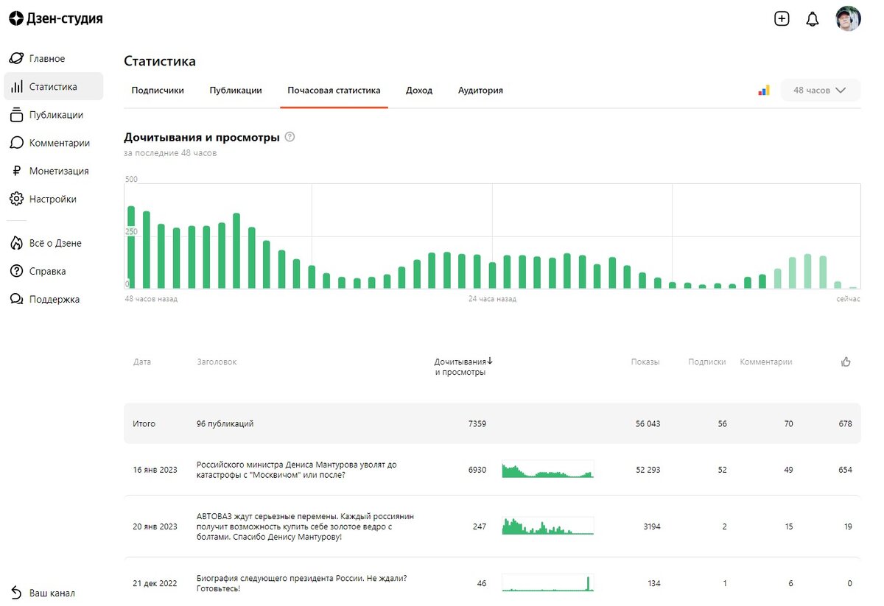Screen dimensions: 884x606
Task: Open notifications bell
Action: coord(813,19)
